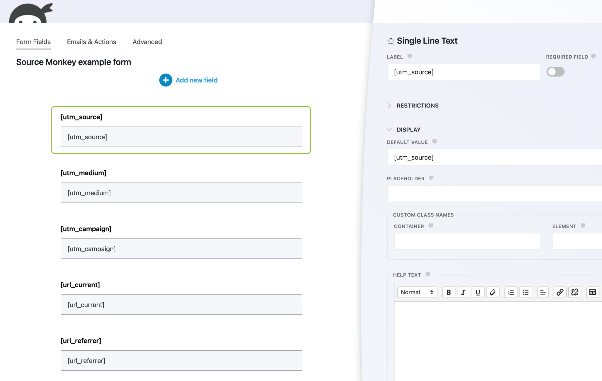This screenshot has width=602, height=381.
Task: Click the Placeholder help tooltip icon
Action: tap(431, 178)
